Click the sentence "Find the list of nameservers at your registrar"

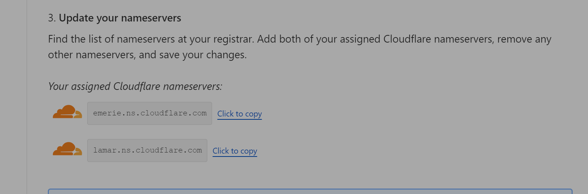[x=151, y=39]
